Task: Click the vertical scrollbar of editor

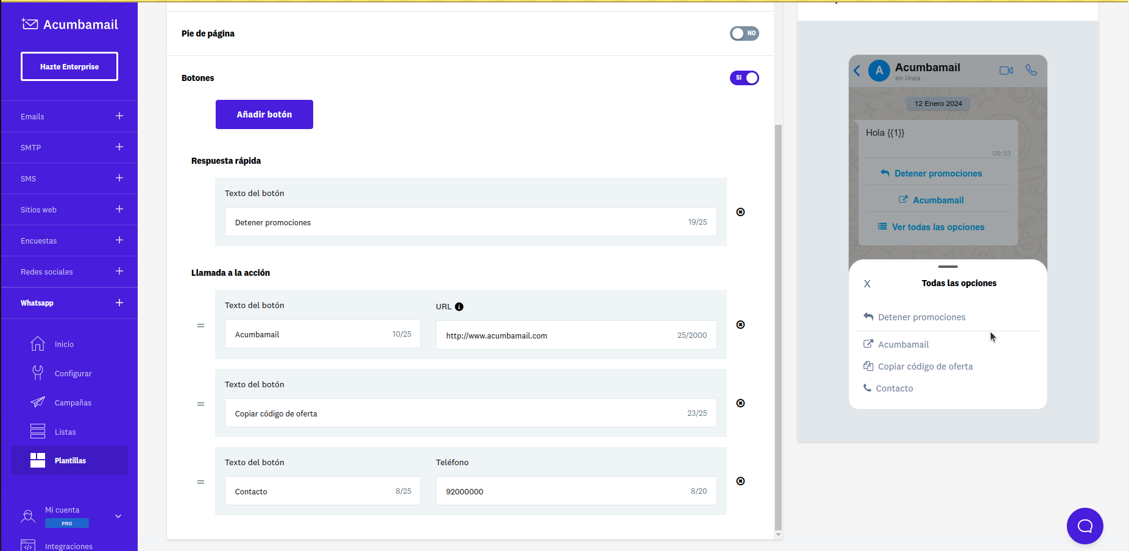Action: click(x=778, y=327)
